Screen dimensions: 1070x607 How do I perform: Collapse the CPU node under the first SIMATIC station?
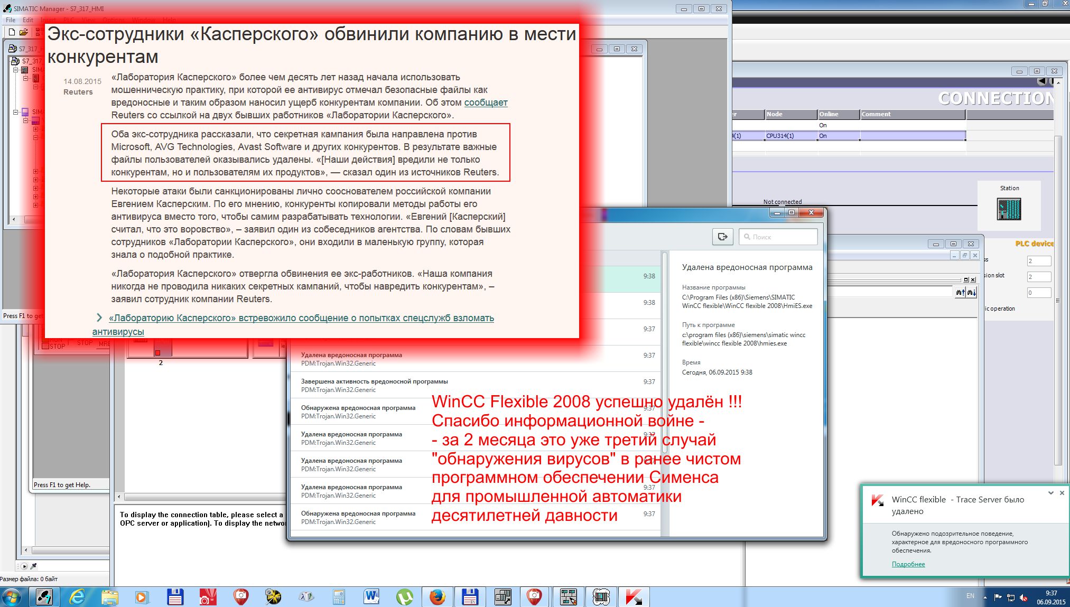coord(25,78)
